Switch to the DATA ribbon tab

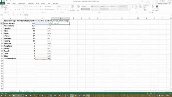pyautogui.click(x=37, y=3)
